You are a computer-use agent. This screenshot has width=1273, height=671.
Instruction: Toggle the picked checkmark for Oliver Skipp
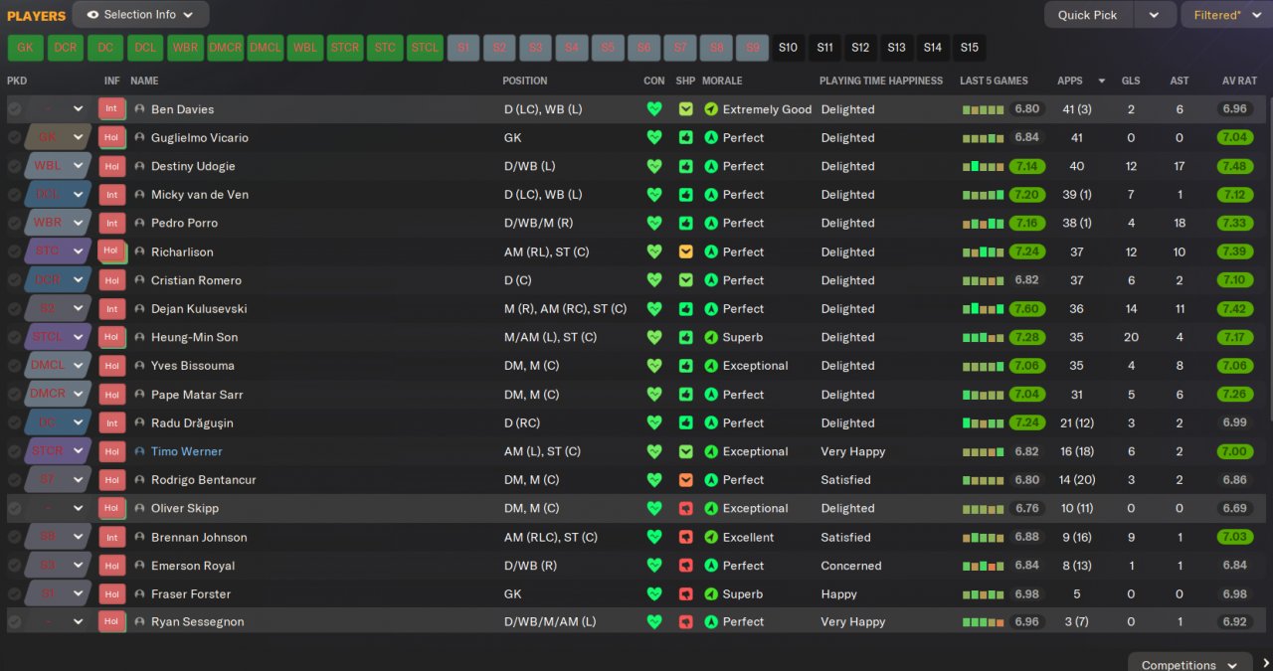point(14,509)
